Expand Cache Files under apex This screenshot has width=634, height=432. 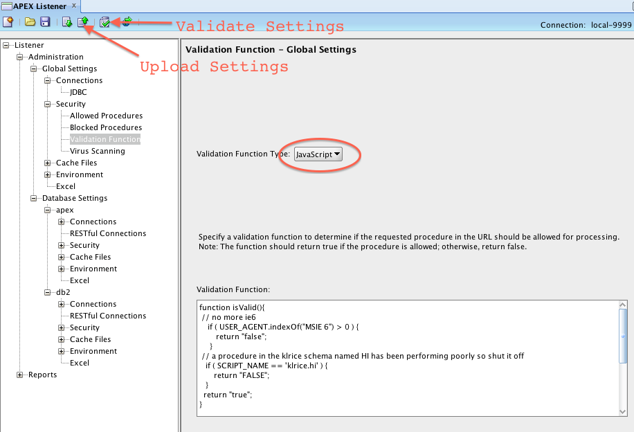tap(61, 257)
